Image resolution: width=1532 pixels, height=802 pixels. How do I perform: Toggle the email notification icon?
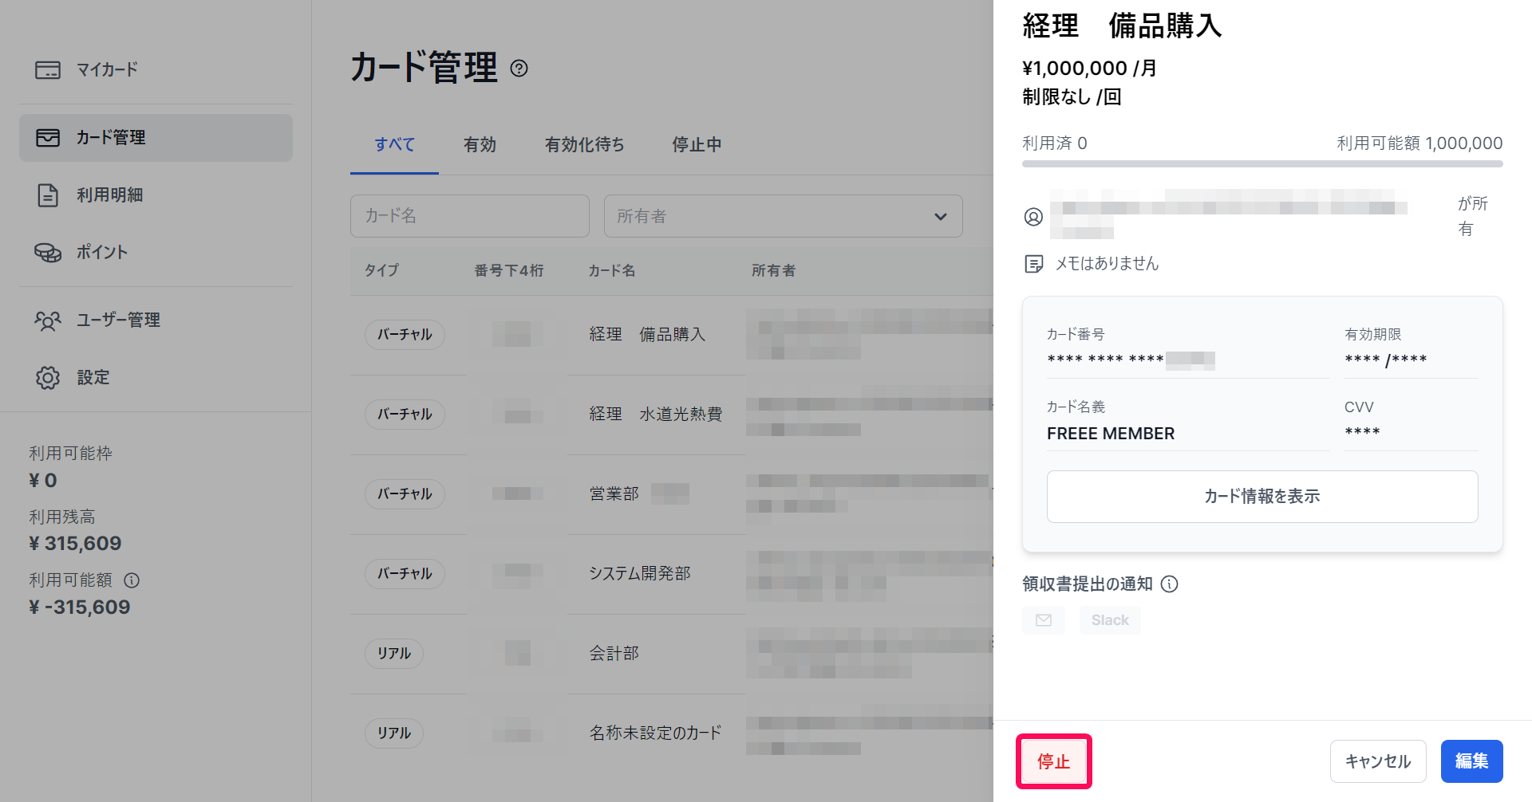click(1044, 620)
